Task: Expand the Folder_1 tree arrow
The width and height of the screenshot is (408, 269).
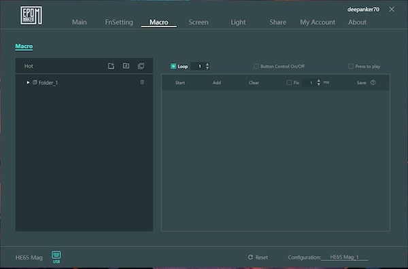Action: (x=28, y=82)
